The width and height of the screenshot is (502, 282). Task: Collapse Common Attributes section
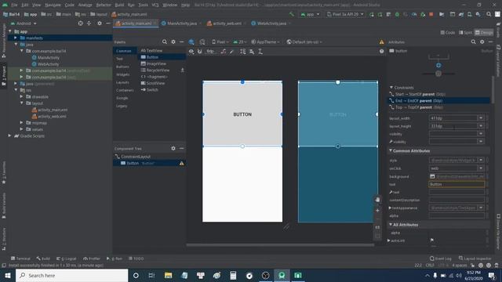[391, 150]
